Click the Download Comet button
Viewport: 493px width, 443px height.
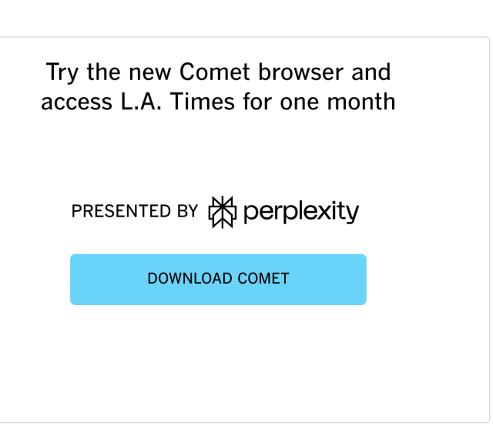point(218,279)
